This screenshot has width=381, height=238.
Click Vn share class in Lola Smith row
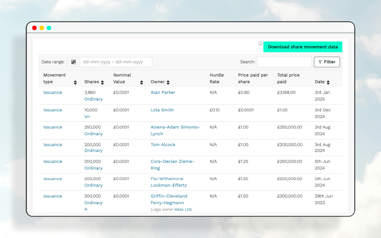87,117
